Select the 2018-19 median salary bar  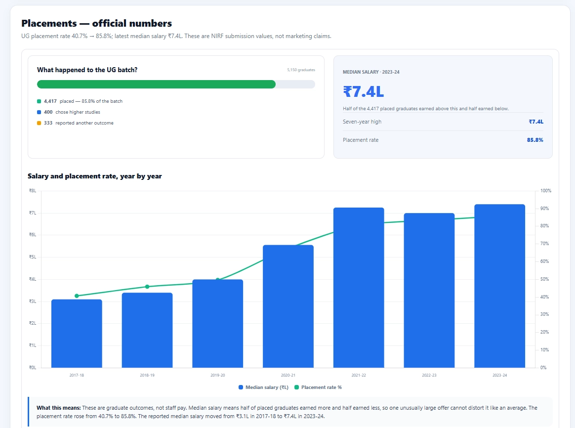[147, 330]
